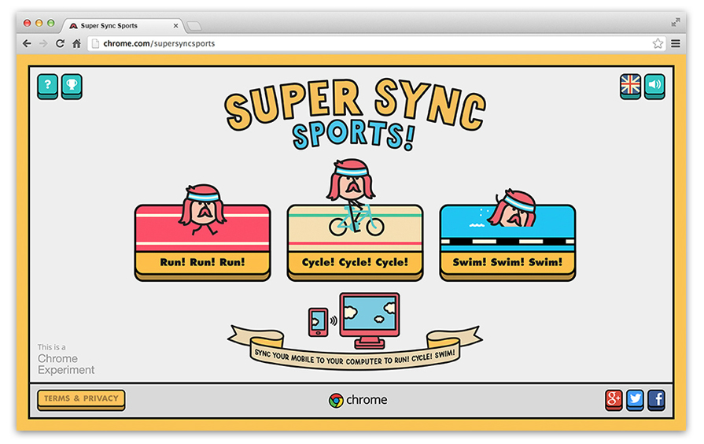Screen dimensions: 704x444
Task: Open the trophy leaderboard button
Action: tap(72, 86)
